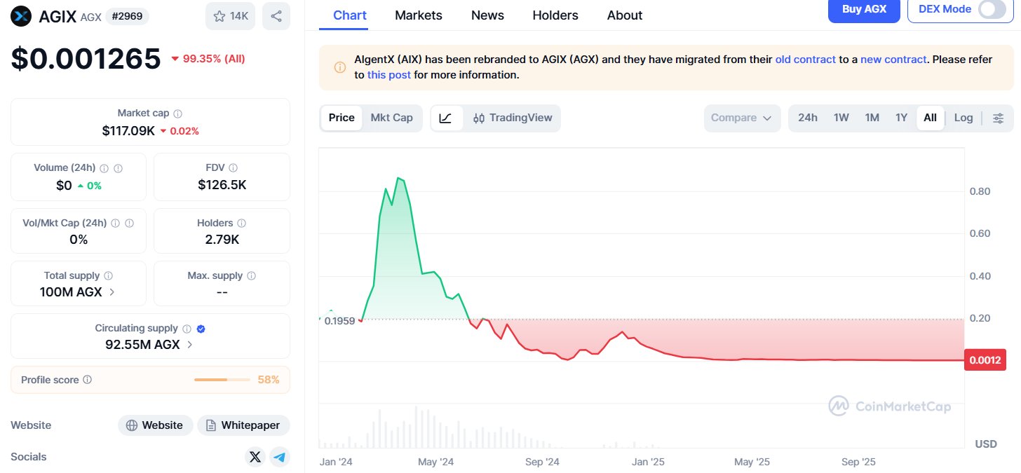Screen dimensions: 1021x473
Task: Switch chart to Mkt Cap view
Action: [x=391, y=118]
